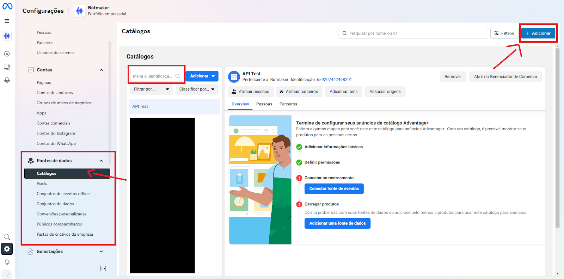Open the Classificar por dropdown
The width and height of the screenshot is (564, 279).
197,89
